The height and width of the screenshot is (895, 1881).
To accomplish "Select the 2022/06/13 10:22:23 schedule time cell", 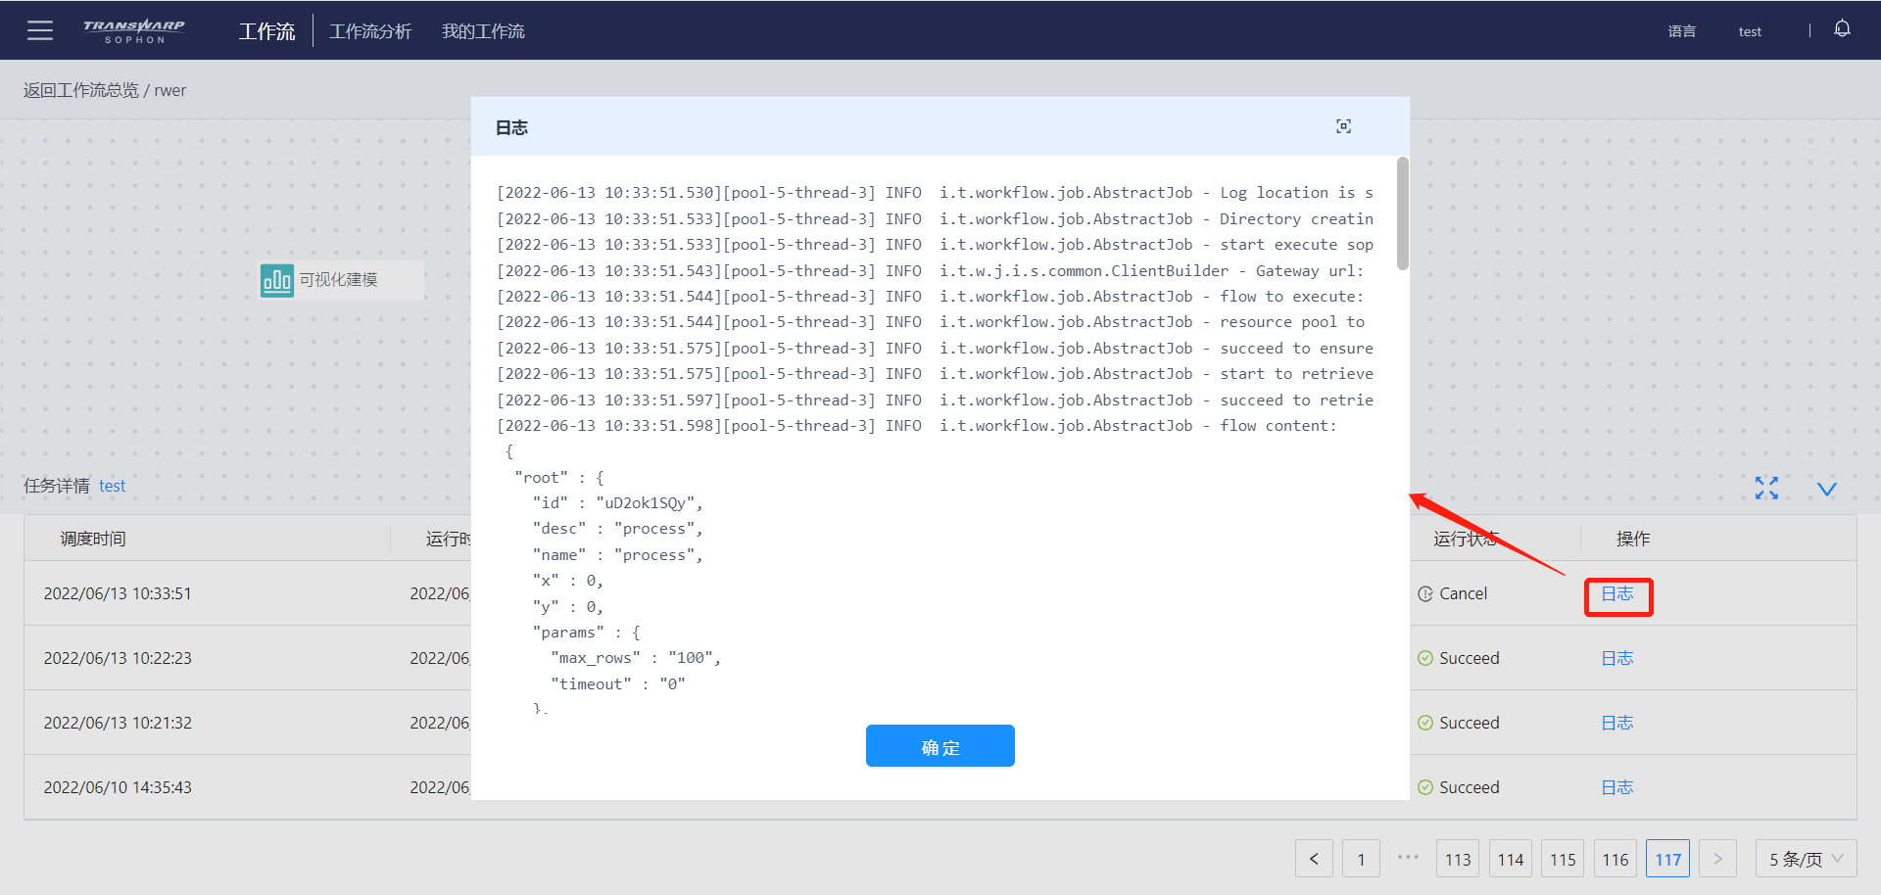I will tap(118, 658).
